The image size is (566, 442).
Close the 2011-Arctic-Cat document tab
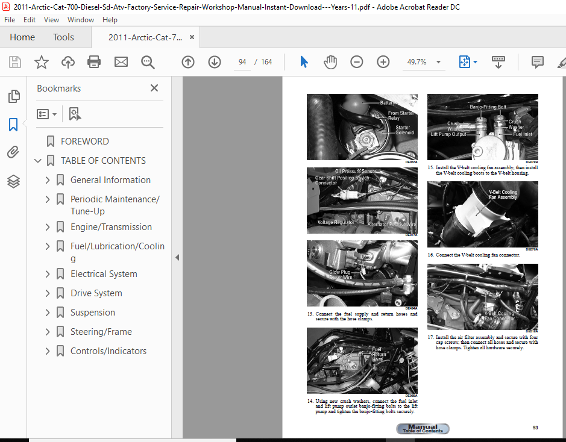(x=192, y=37)
